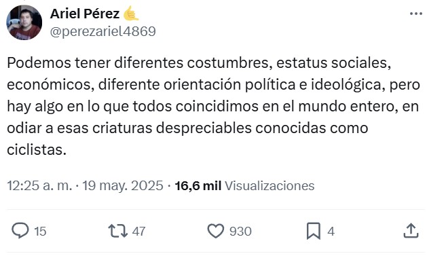Image resolution: width=427 pixels, height=256 pixels.
Task: Visit the Ariel Pérez display name link
Action: click(x=85, y=14)
